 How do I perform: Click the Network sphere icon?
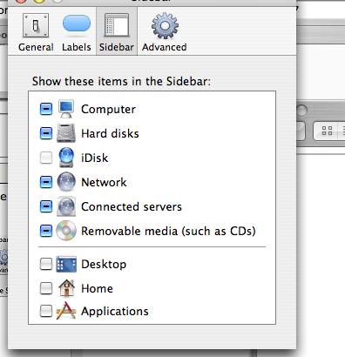[66, 182]
